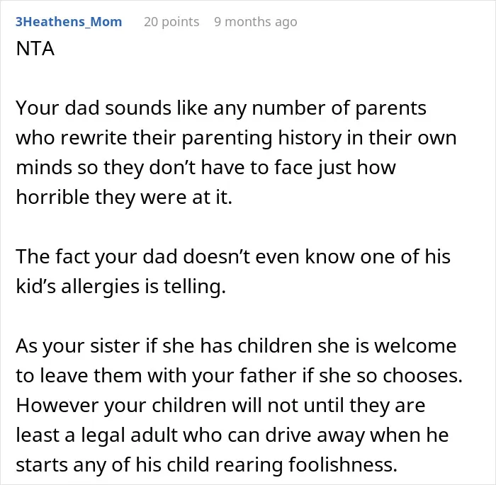Click the line starting 'As your sister if'
Viewport: 496px width, 485px height.
pyautogui.click(x=236, y=346)
